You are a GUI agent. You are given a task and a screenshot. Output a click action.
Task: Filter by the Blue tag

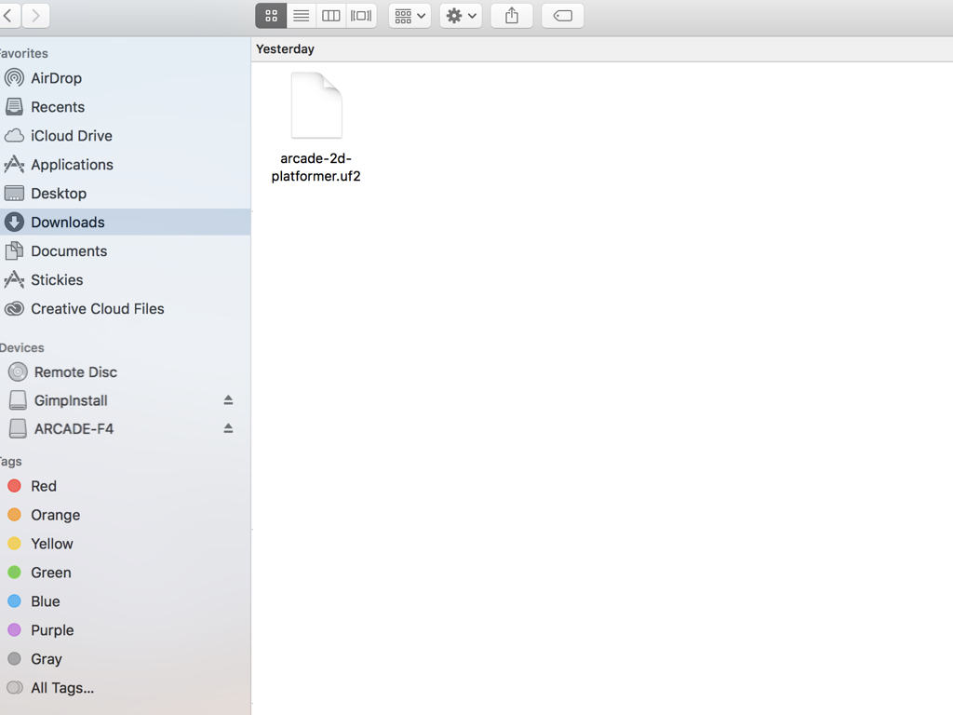[126, 601]
